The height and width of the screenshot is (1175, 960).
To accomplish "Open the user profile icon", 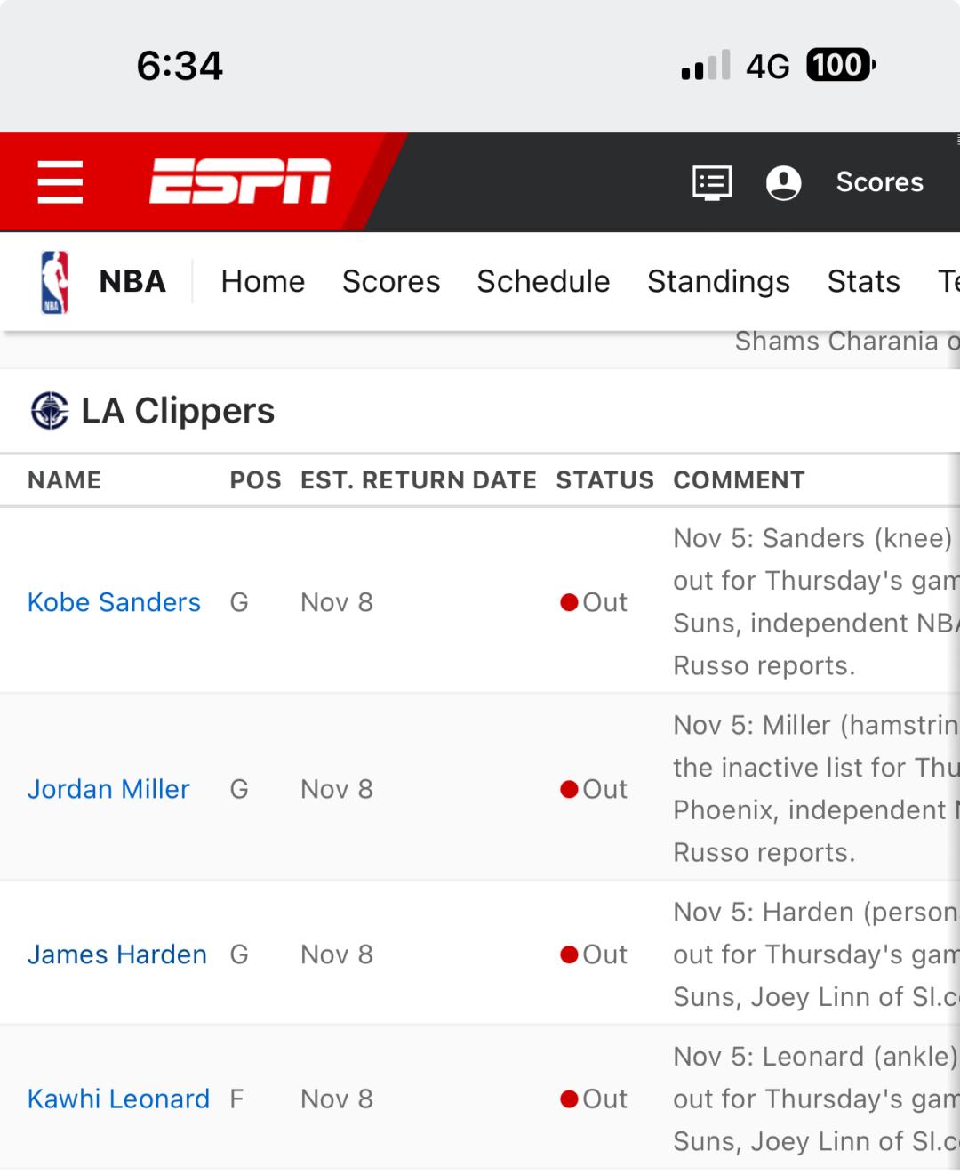I will tap(783, 182).
